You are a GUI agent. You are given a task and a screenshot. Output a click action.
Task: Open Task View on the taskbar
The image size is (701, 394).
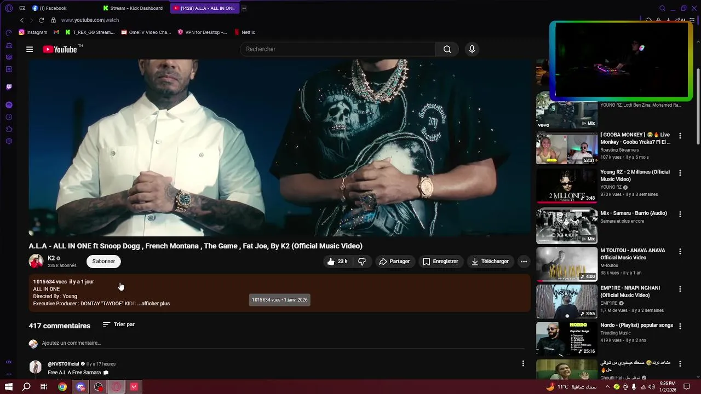44,387
